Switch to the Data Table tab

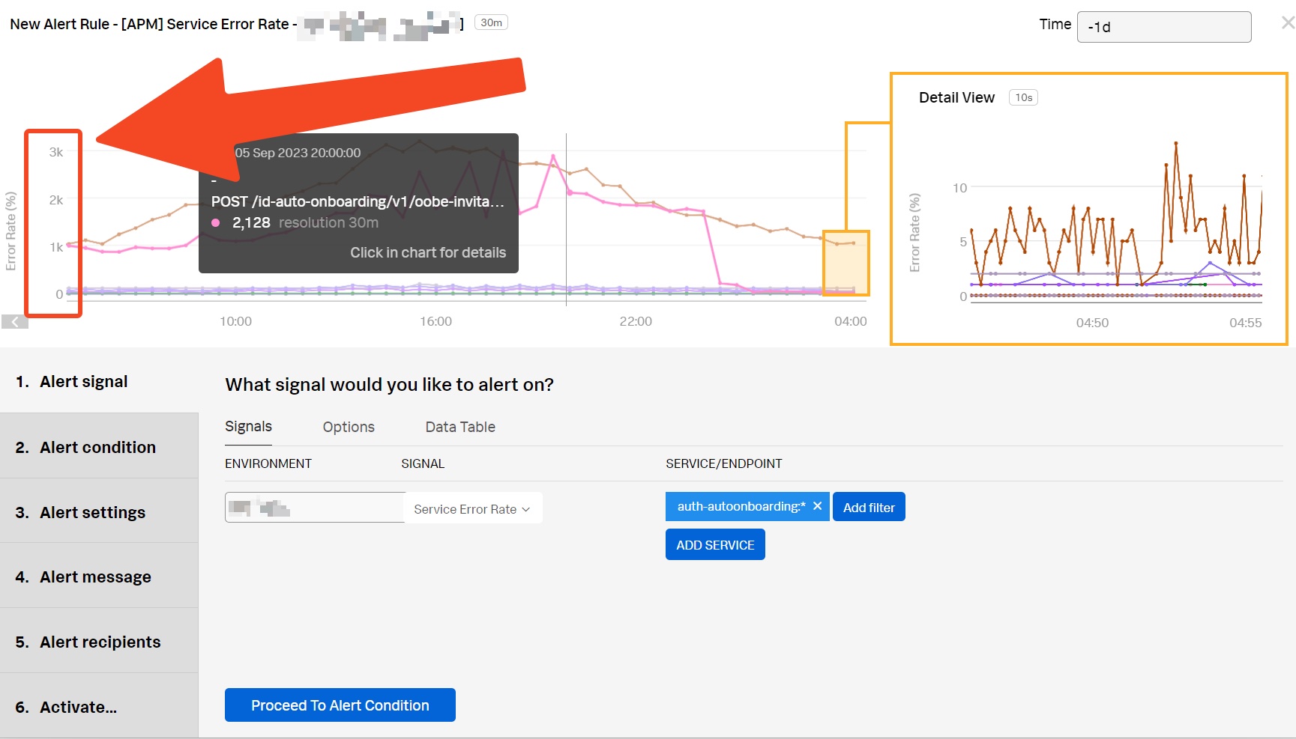(459, 427)
